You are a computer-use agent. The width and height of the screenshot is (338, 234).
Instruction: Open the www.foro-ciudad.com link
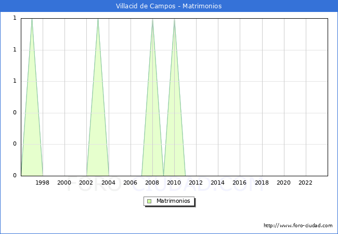[x=298, y=226]
